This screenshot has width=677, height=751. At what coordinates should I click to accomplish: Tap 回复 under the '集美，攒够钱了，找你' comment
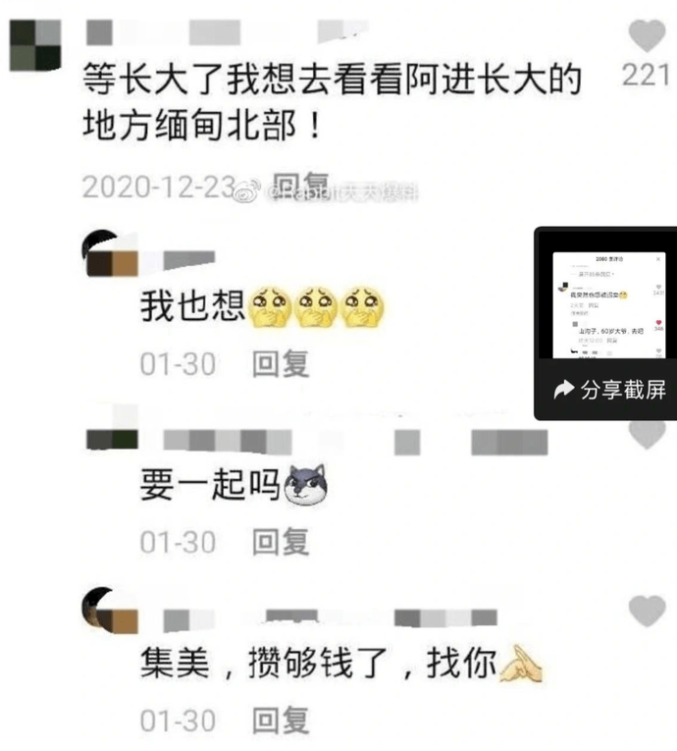[281, 720]
